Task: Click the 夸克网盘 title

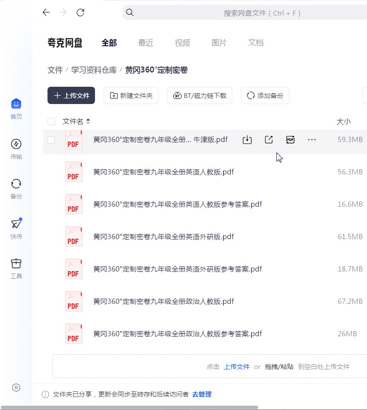Action: (x=65, y=43)
